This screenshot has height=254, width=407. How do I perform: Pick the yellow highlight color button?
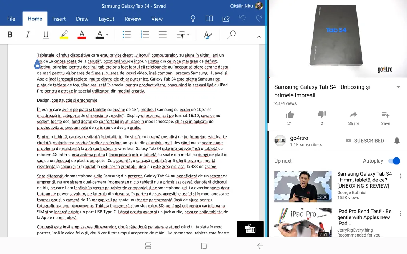click(x=64, y=35)
